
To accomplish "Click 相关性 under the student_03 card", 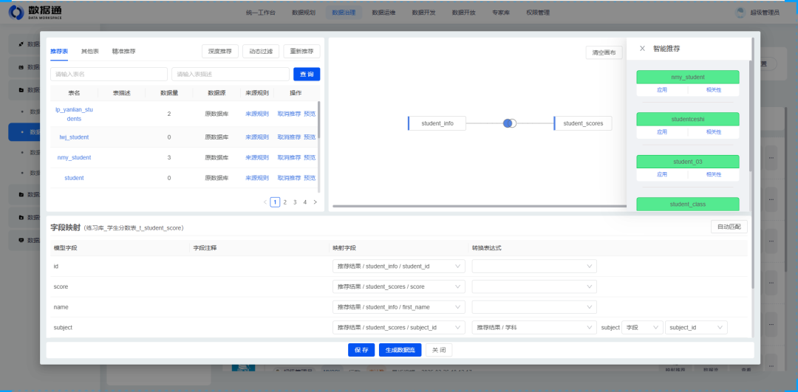I will [714, 174].
